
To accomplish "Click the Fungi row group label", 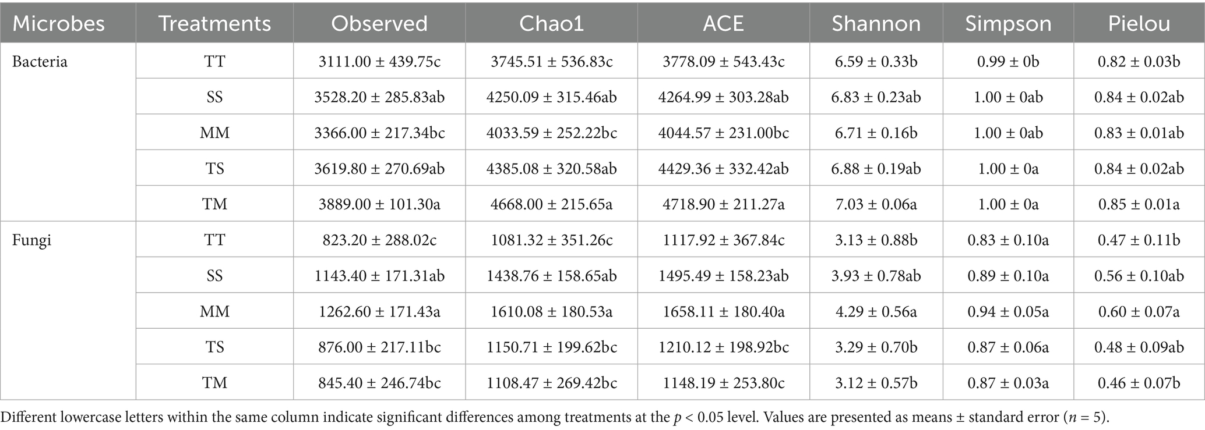I will (x=31, y=240).
